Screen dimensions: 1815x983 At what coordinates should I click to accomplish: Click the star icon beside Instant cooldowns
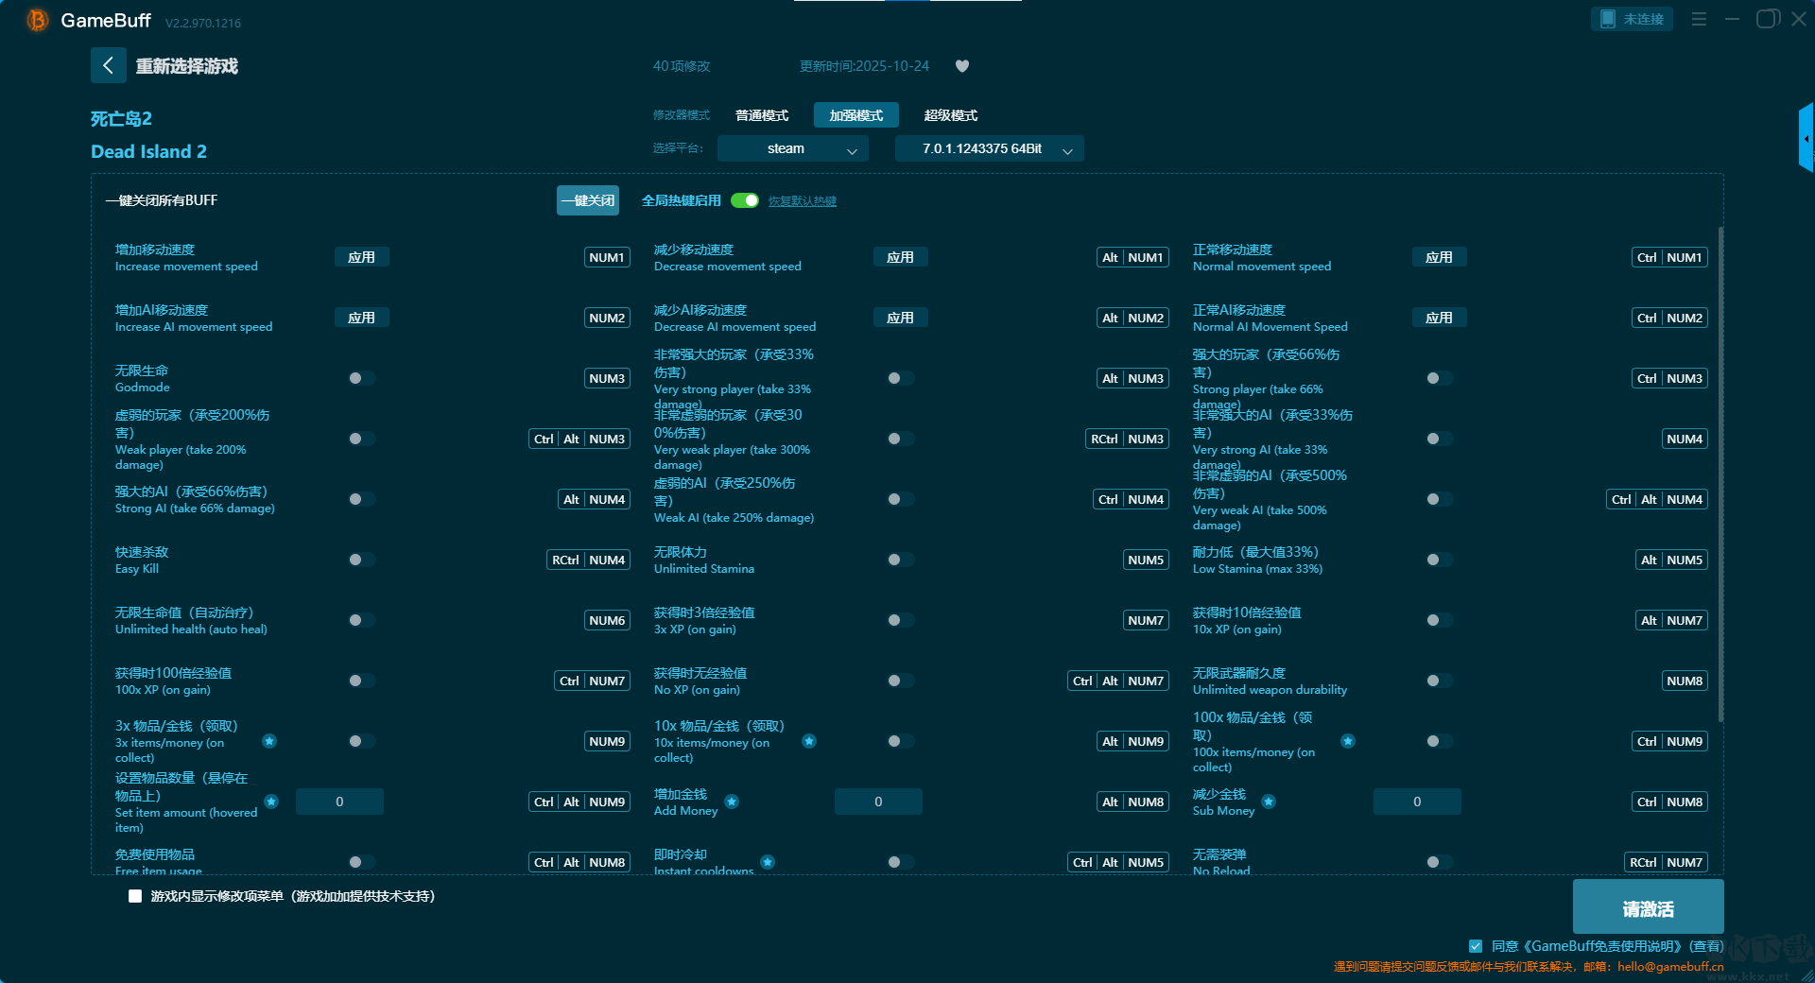point(768,862)
